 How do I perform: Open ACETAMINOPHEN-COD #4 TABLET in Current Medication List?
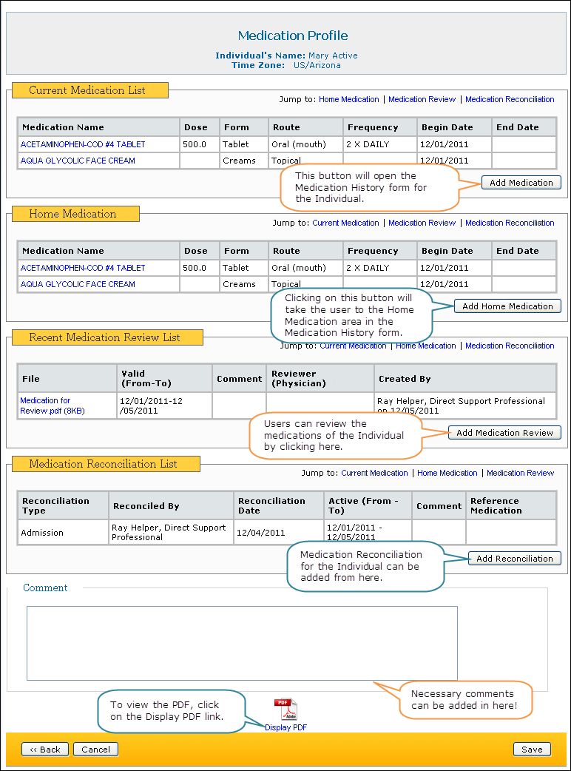point(83,144)
